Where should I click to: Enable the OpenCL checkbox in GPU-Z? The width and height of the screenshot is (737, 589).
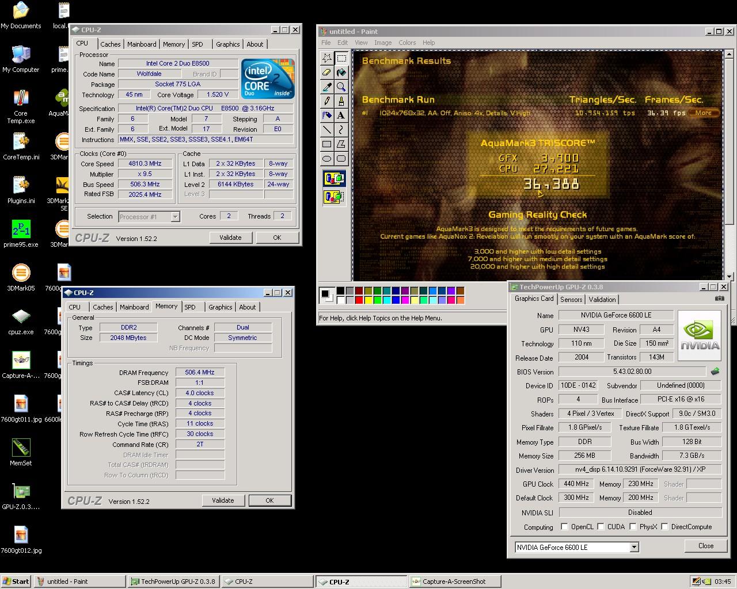click(x=564, y=527)
